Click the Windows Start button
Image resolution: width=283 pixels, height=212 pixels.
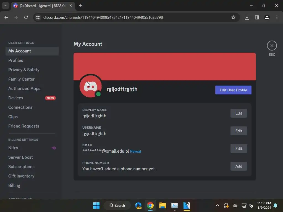(96, 205)
